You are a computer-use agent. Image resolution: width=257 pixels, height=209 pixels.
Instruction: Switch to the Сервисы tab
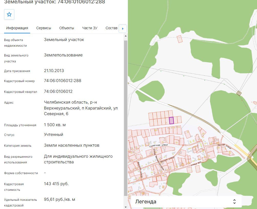43,28
